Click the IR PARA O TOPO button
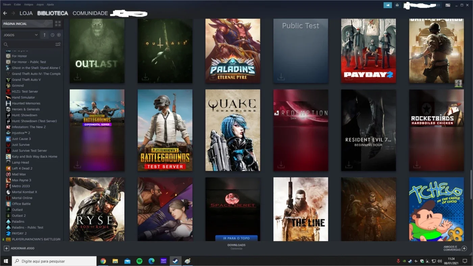Screen dimensions: 473x266 236,238
